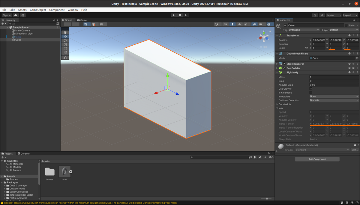Lock the Hierarchy panel
This screenshot has height=205, width=360.
55,20
